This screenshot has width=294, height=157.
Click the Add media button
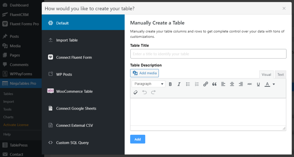144,73
